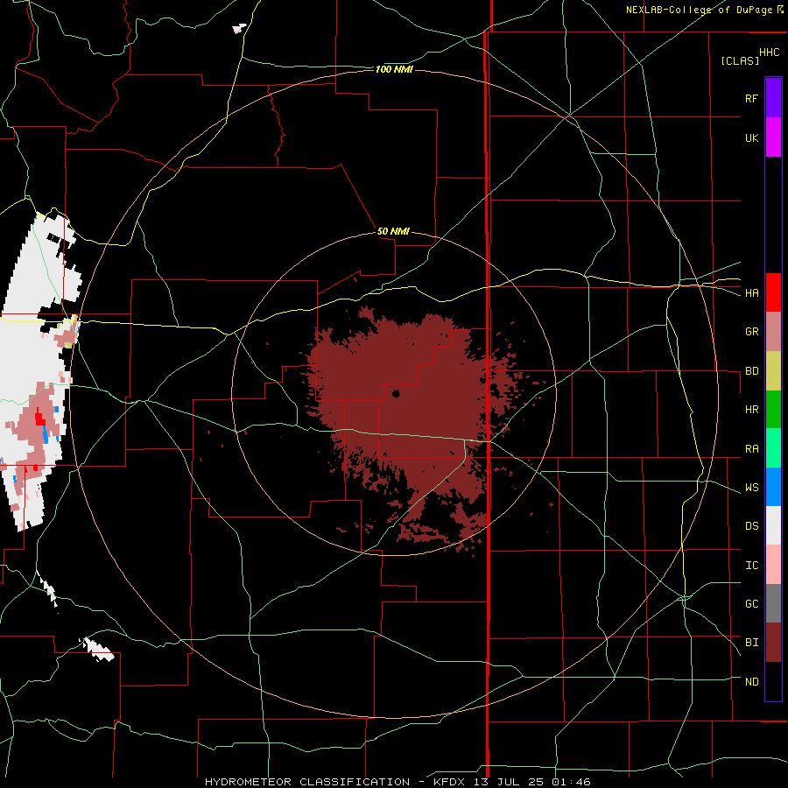
Task: Click the UK legend label
Action: pyautogui.click(x=751, y=137)
